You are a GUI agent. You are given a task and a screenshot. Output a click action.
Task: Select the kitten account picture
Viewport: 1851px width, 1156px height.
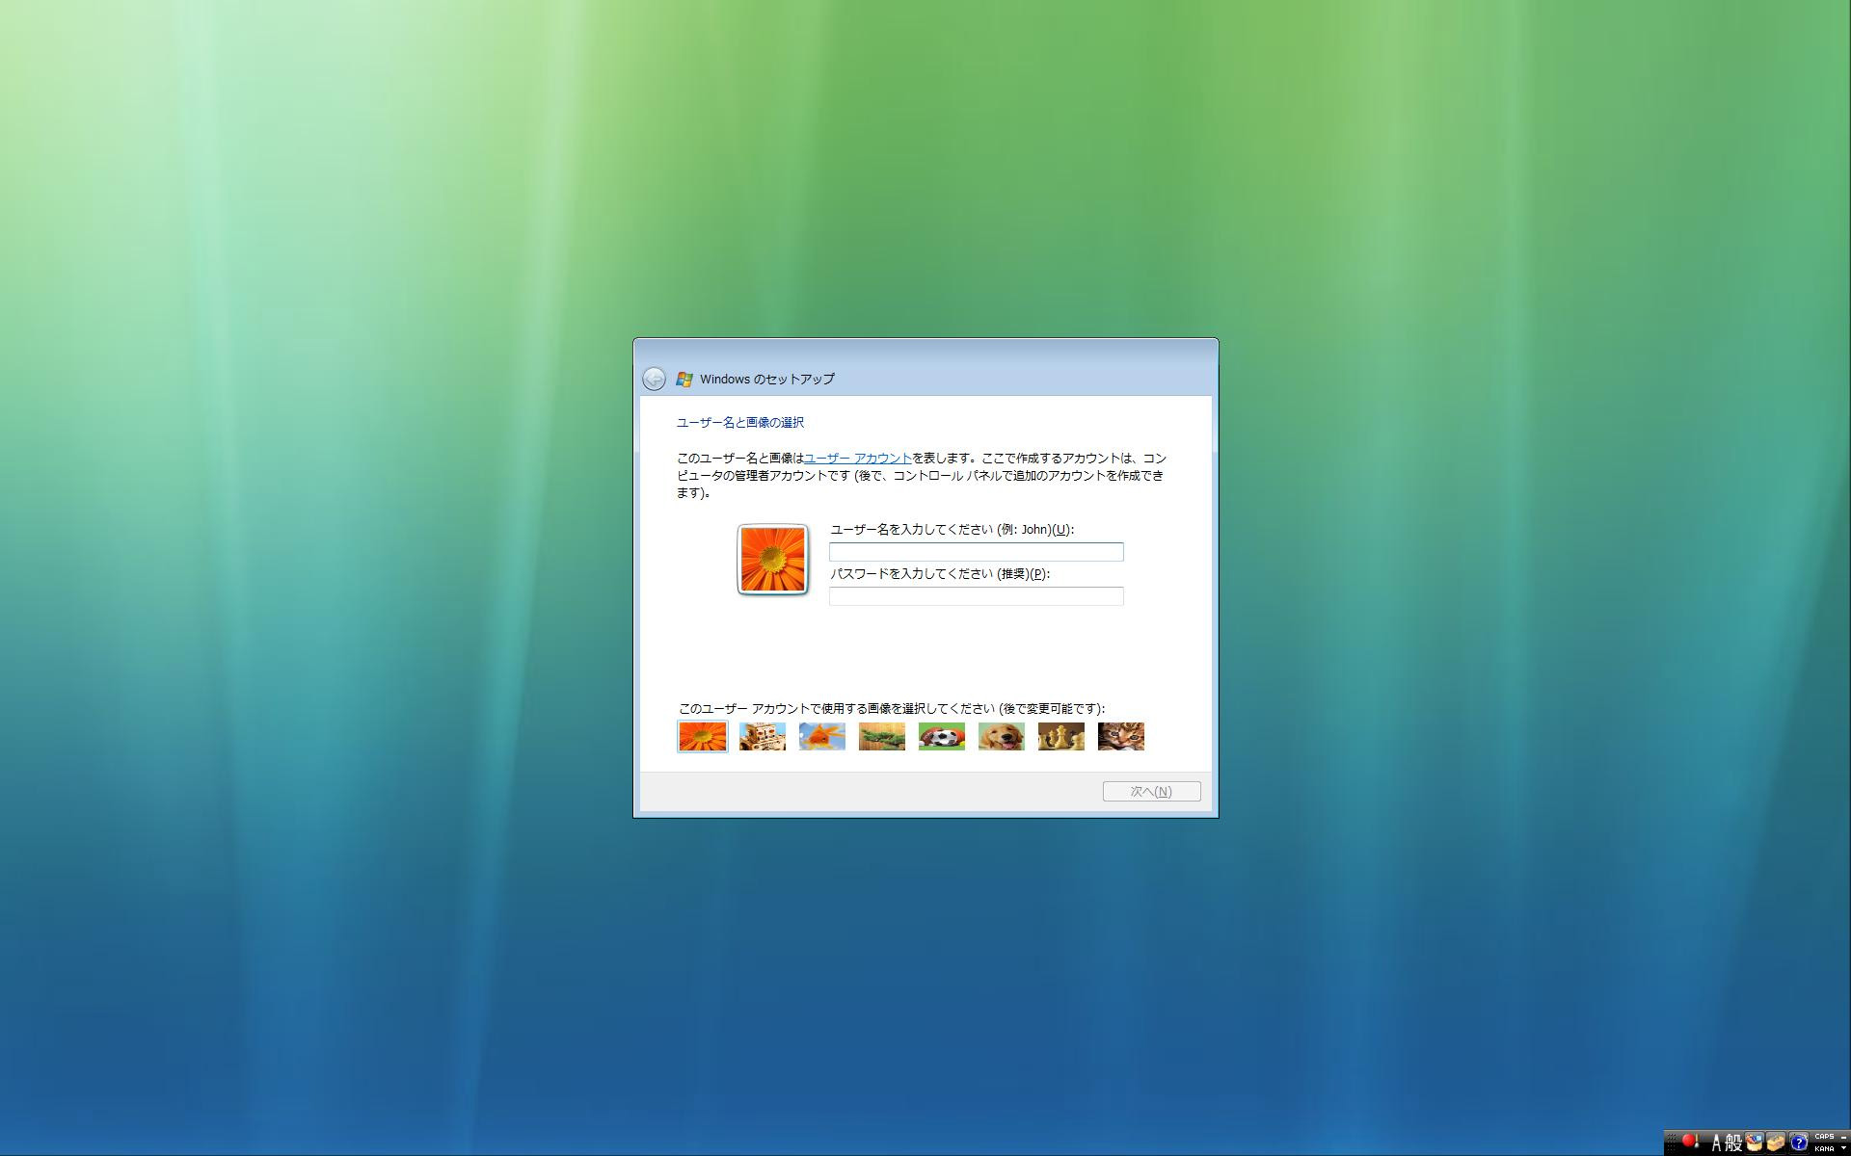click(x=1120, y=737)
